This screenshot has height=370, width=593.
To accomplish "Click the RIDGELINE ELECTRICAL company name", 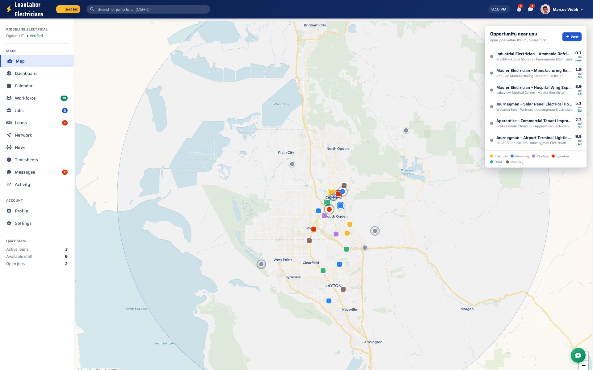I will 27,29.
